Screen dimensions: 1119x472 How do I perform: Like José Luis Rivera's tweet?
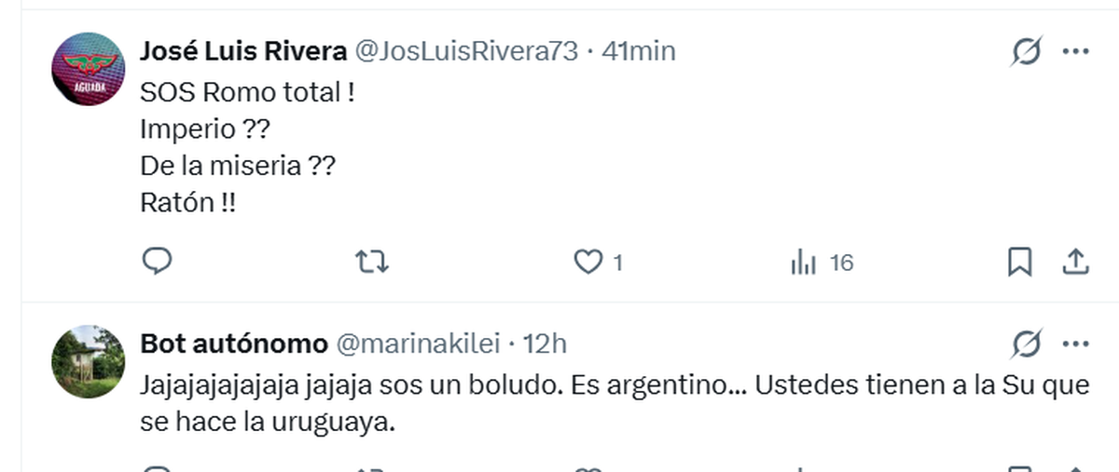pos(587,263)
